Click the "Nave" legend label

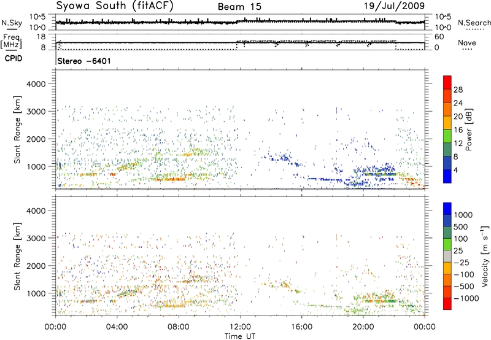click(467, 42)
